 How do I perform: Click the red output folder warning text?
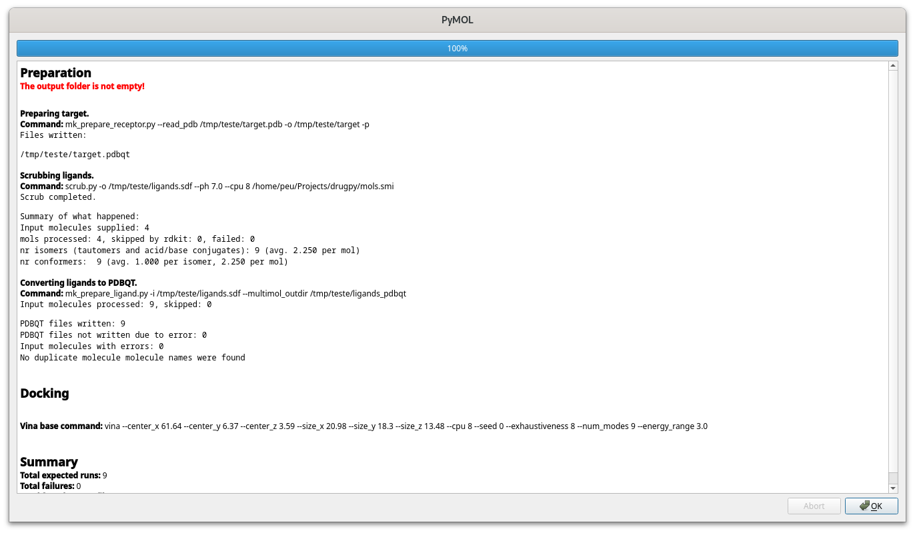(x=82, y=86)
